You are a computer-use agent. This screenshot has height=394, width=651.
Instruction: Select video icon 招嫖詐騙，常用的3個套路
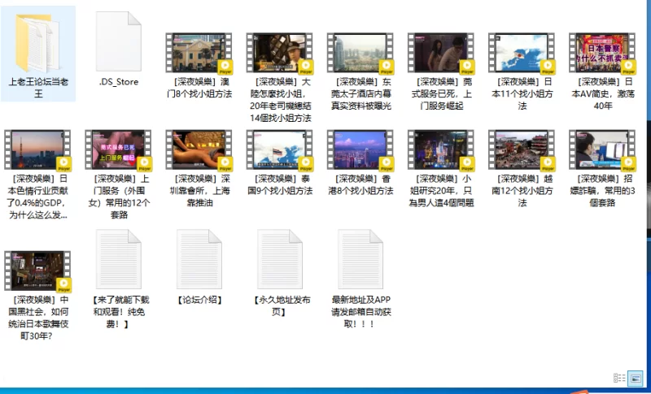point(602,150)
